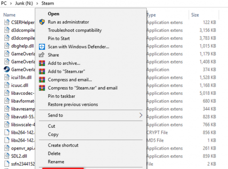Click the file icon of openvr_api
Viewport: 228px width, 169px height.
[7, 148]
